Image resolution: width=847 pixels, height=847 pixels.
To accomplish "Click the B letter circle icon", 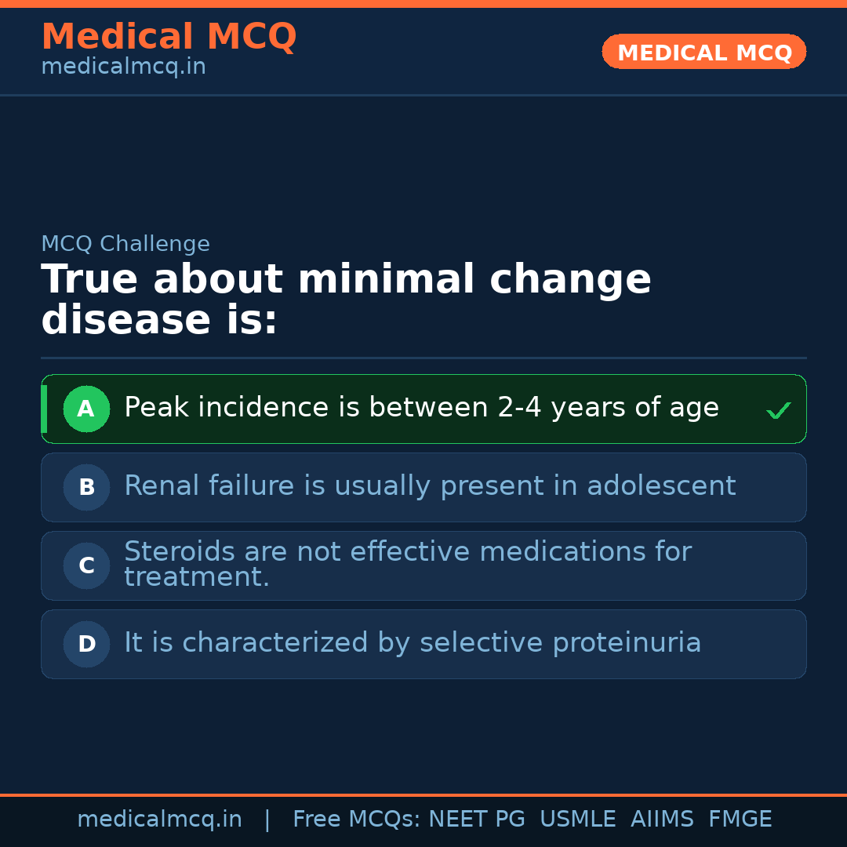I will (86, 487).
